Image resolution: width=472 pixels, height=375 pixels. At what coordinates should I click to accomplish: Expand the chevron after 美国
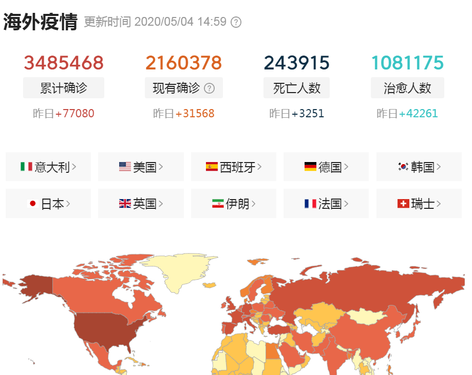[160, 167]
